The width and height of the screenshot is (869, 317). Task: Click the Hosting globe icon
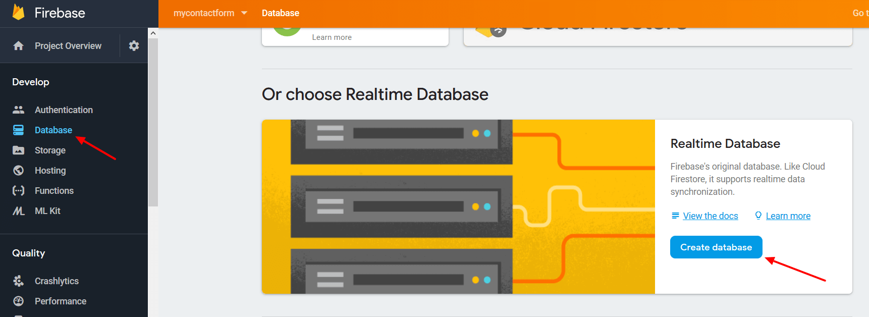(19, 171)
